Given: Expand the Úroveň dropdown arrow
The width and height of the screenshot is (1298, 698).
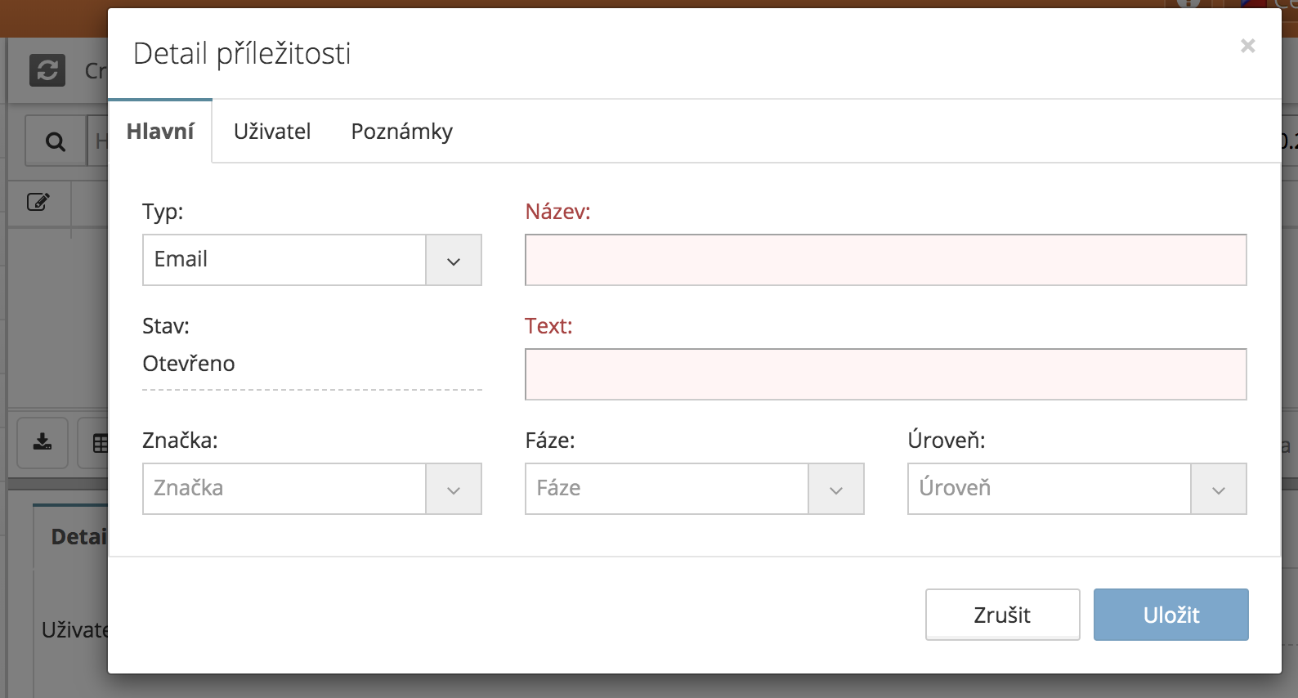Looking at the screenshot, I should [1219, 489].
